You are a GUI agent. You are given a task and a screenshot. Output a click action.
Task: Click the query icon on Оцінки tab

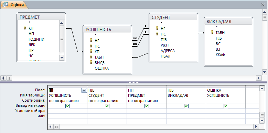tap(5, 5)
